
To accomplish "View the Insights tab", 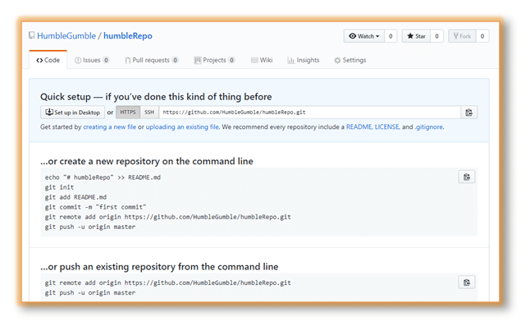I will point(304,60).
